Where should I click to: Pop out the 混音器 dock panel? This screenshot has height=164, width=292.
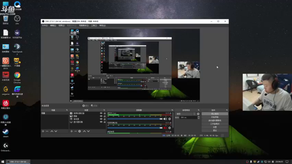172,110
